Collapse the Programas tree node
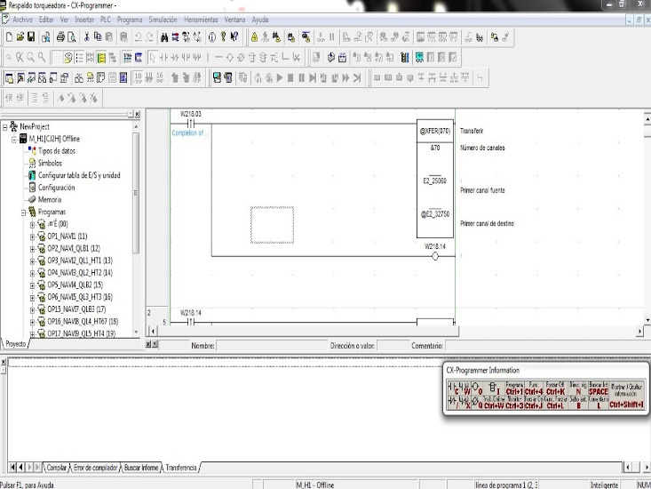This screenshot has width=651, height=489. [24, 212]
